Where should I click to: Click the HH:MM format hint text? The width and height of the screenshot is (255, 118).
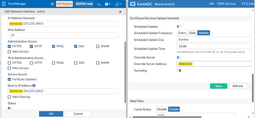coord(211,52)
